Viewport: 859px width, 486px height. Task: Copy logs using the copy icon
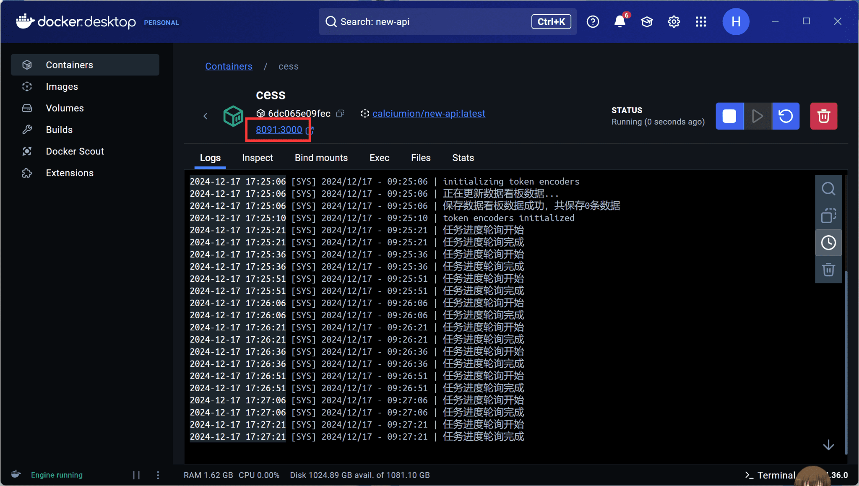coord(828,216)
